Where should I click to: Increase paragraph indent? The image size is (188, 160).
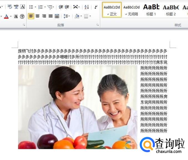point(67,7)
